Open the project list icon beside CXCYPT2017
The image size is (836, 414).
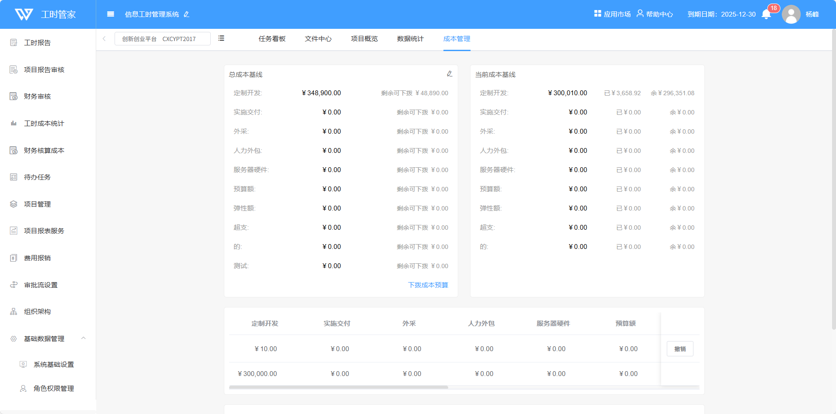tap(221, 38)
